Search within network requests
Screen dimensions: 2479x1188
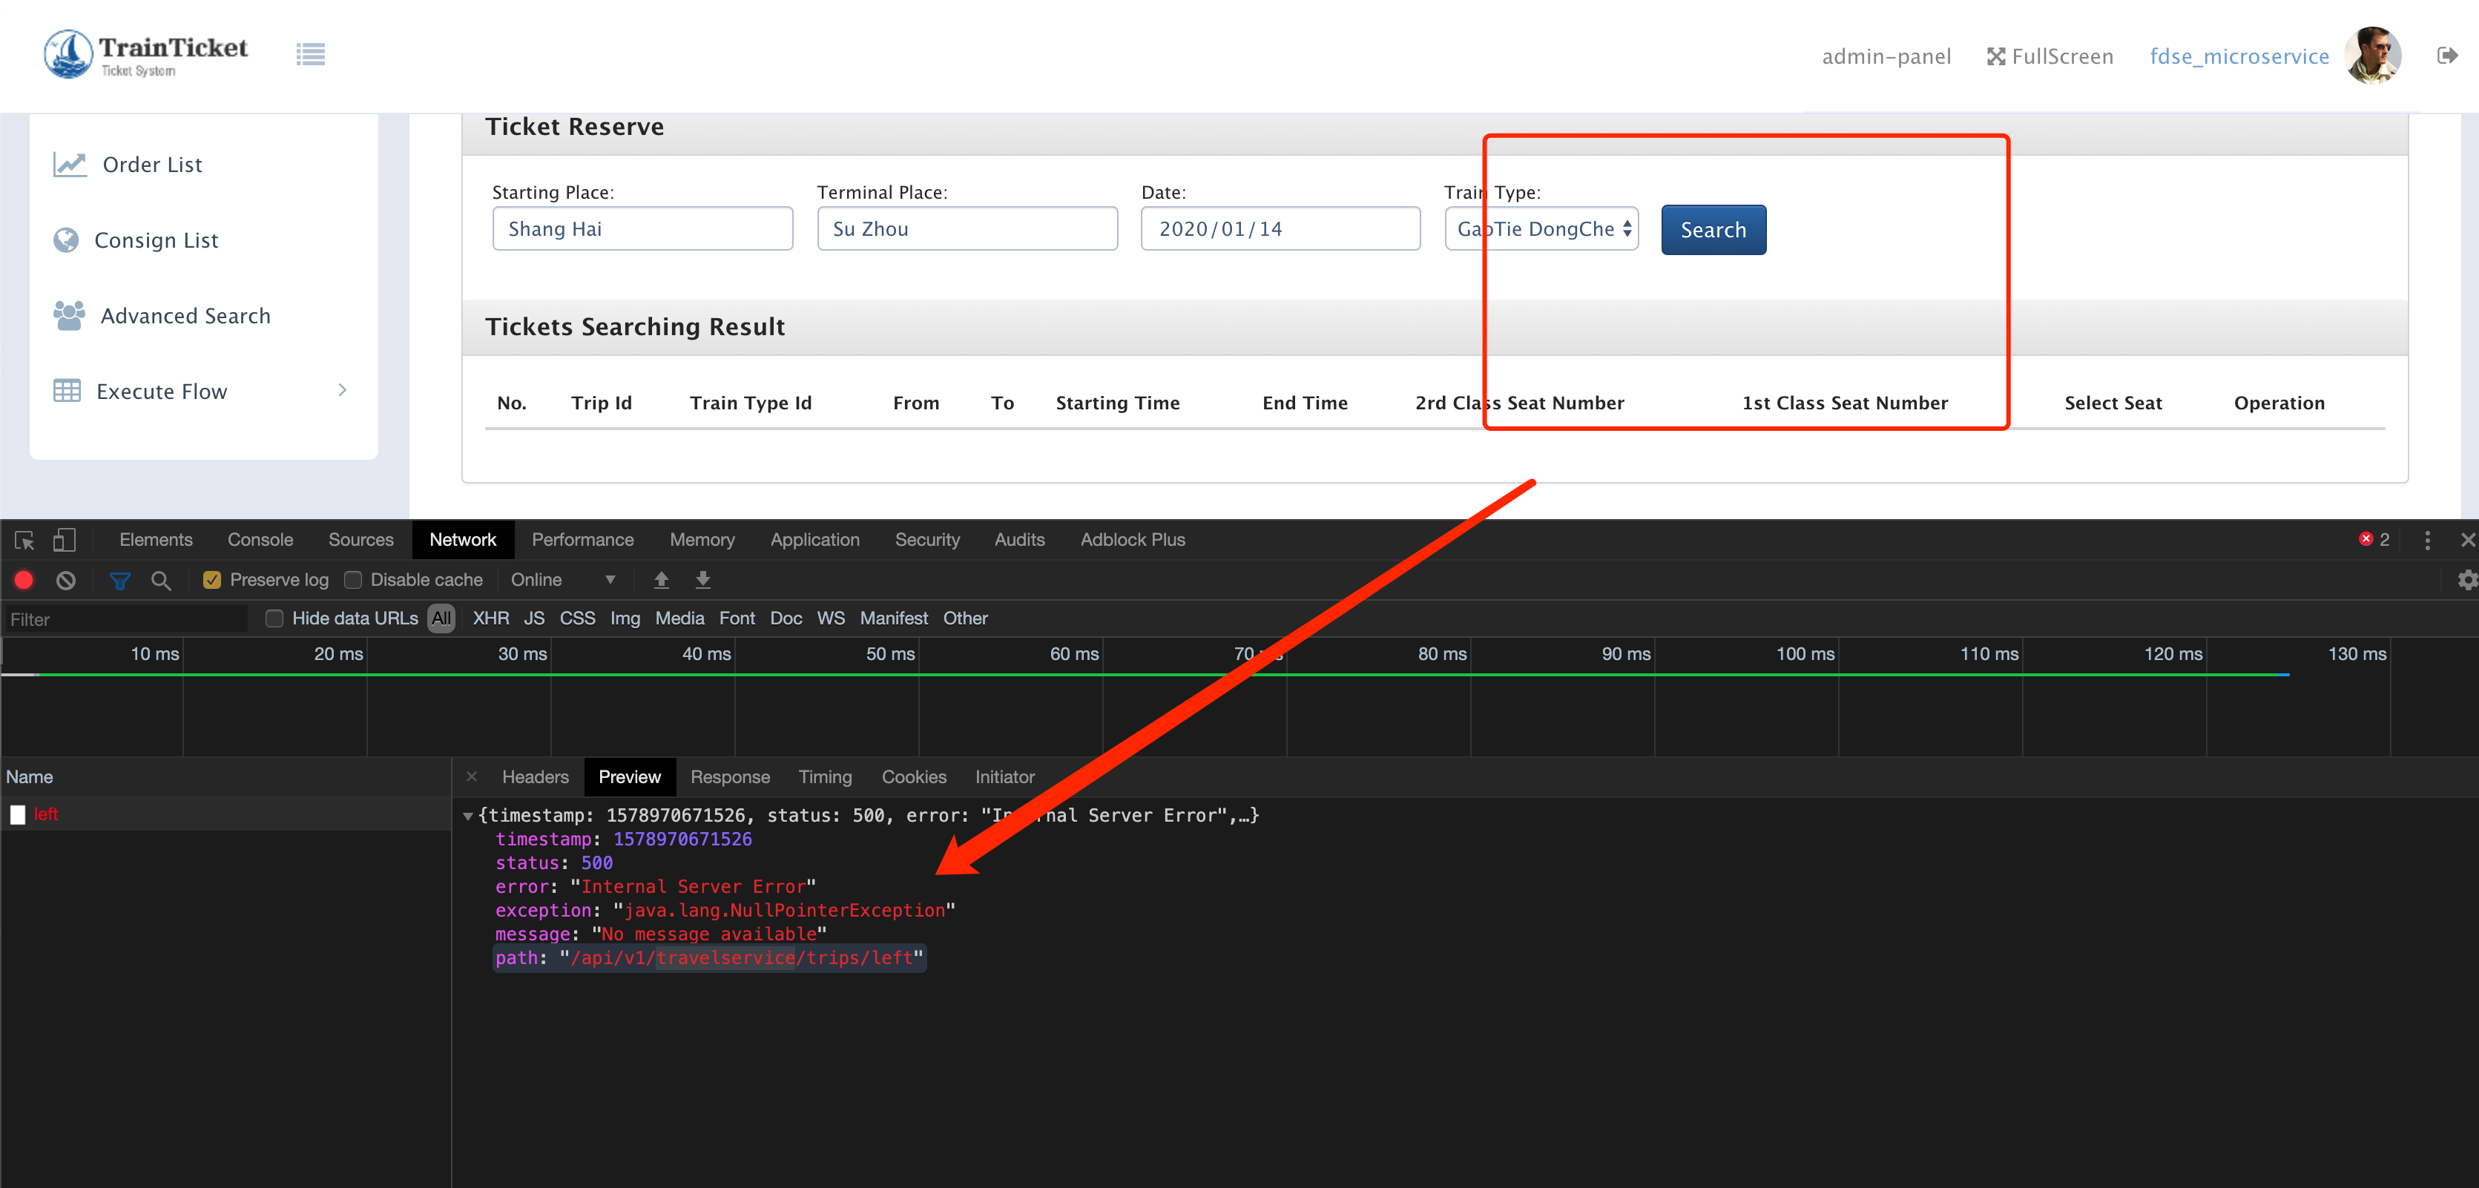point(161,579)
